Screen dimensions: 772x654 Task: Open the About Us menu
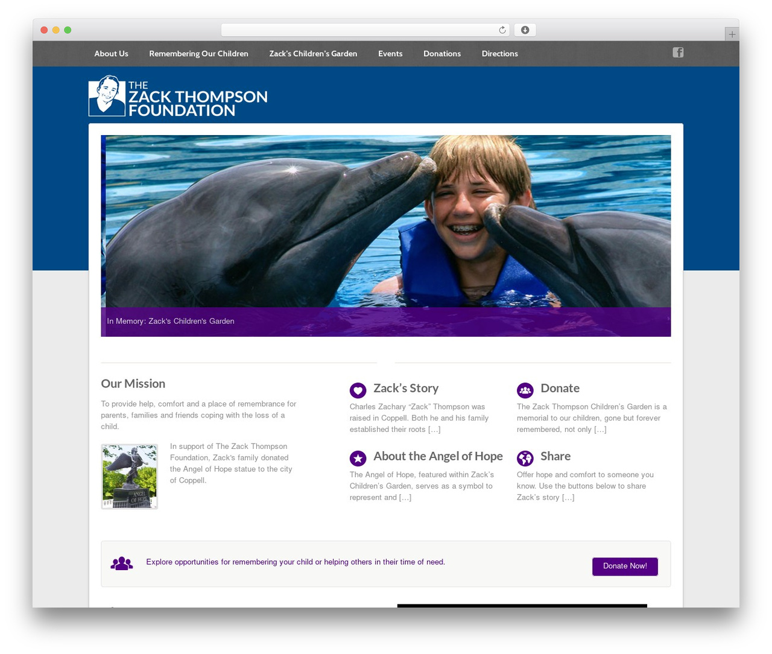pyautogui.click(x=111, y=54)
